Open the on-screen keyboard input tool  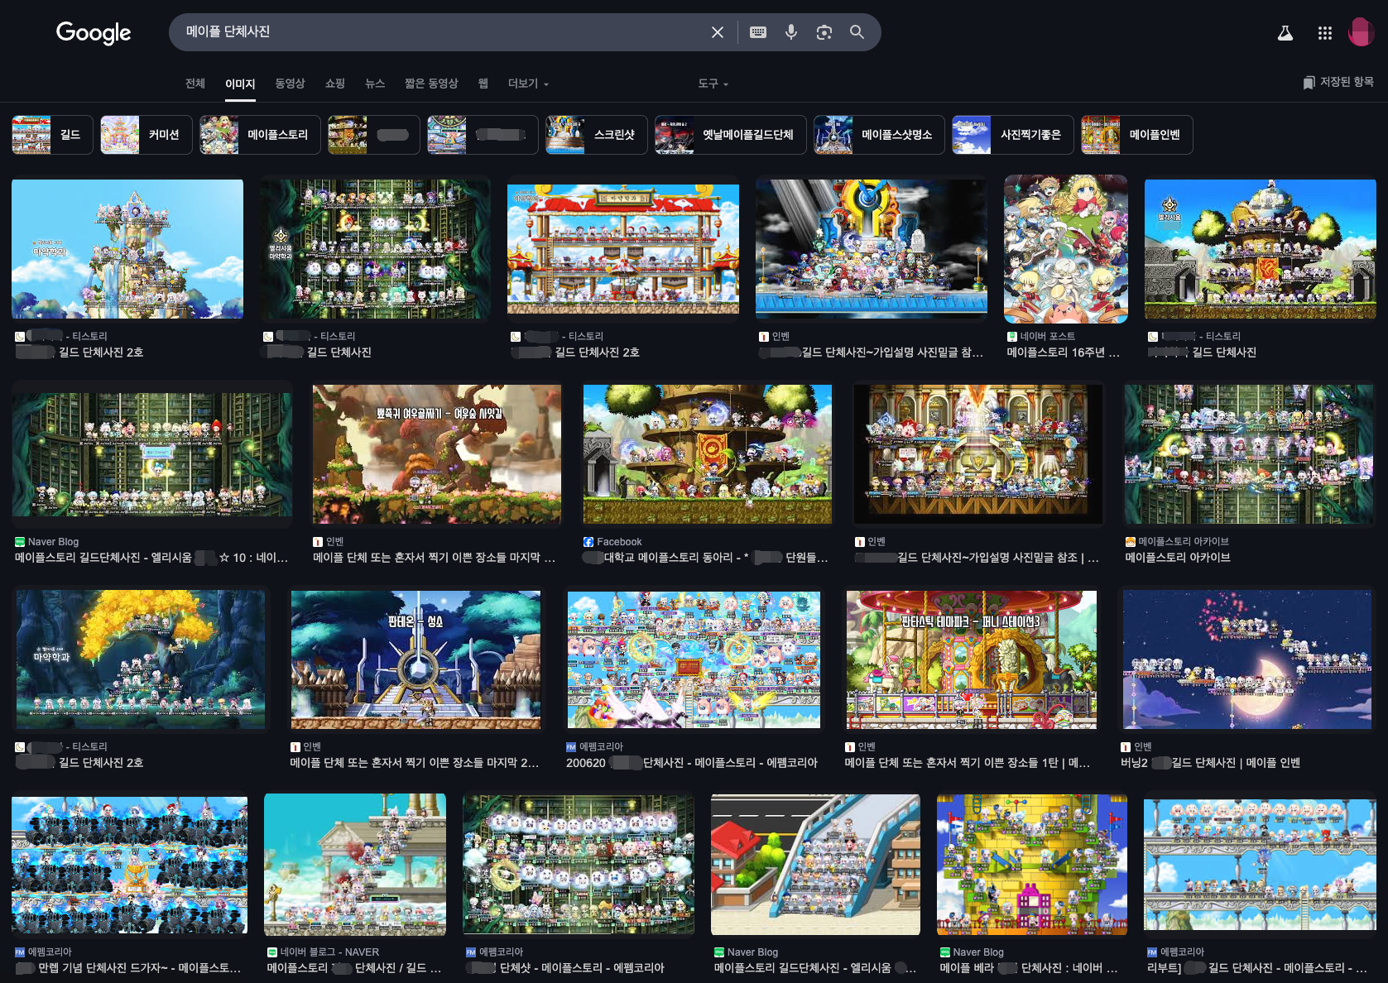(x=758, y=32)
